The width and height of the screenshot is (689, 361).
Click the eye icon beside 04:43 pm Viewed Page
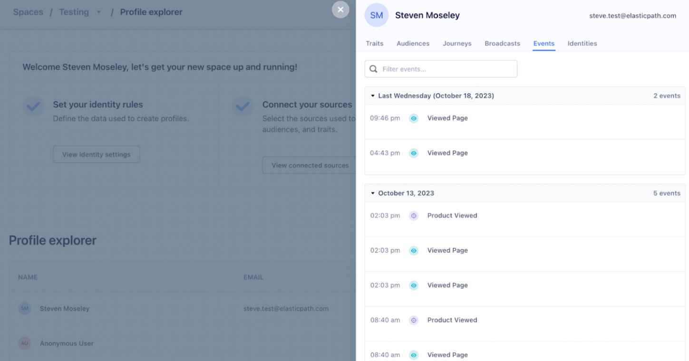click(413, 153)
